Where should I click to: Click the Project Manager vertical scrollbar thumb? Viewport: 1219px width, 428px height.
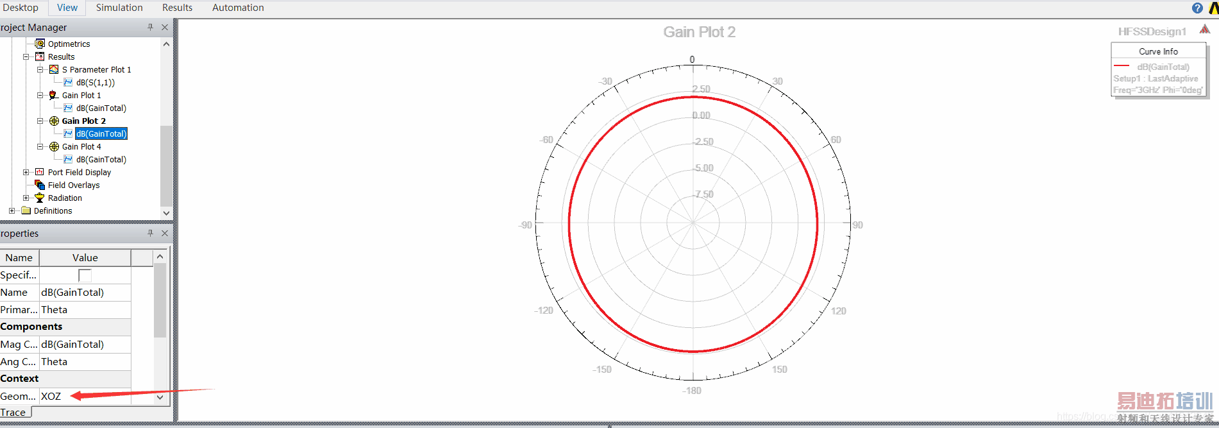pyautogui.click(x=166, y=166)
